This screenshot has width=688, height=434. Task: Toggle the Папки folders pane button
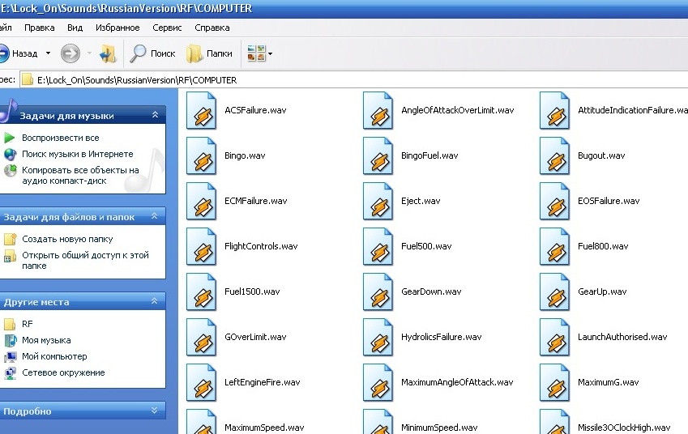[209, 53]
